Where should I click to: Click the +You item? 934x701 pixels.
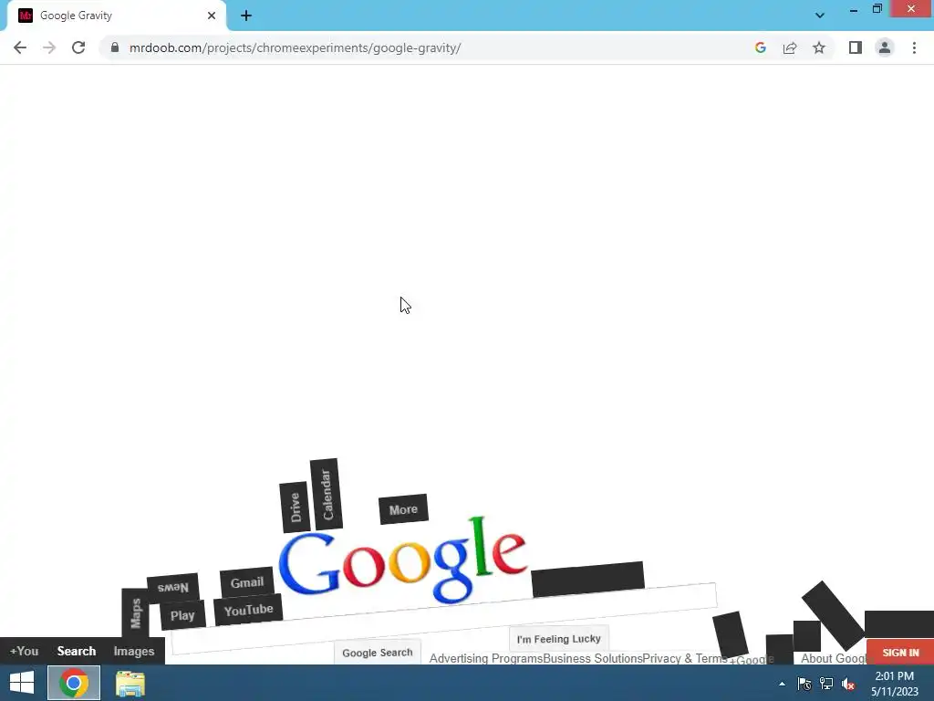[24, 651]
